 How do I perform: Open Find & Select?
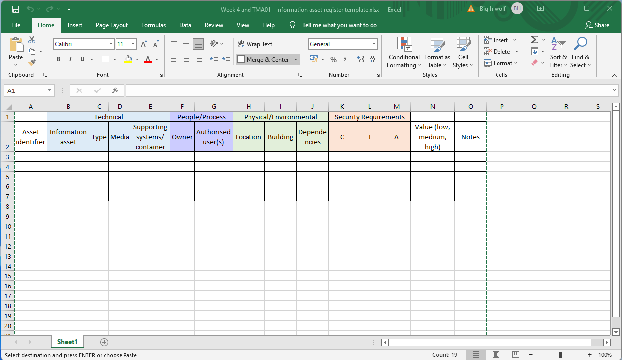point(580,52)
